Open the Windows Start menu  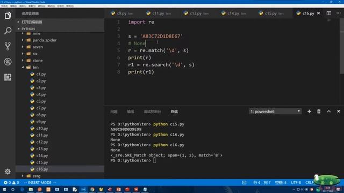[4, 189]
